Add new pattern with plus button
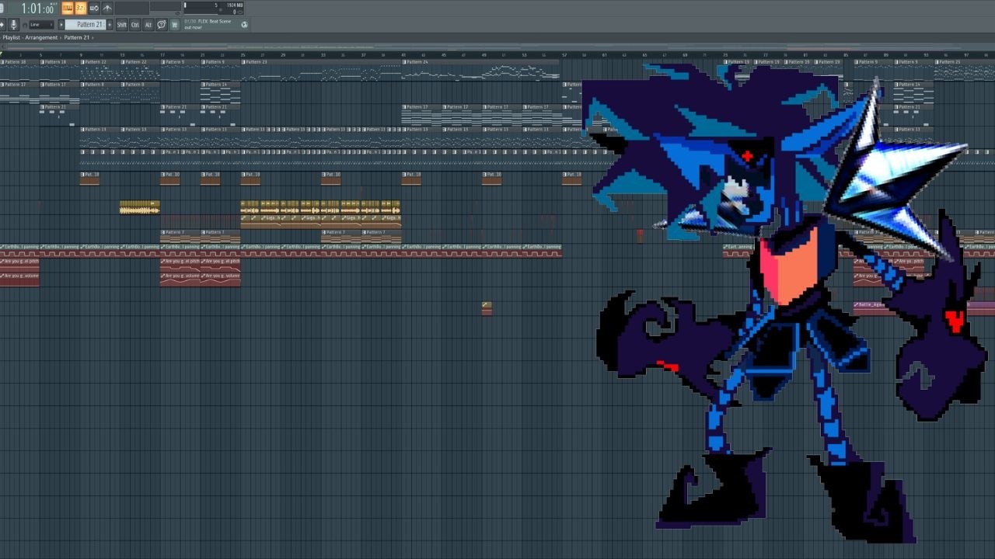 pyautogui.click(x=110, y=24)
